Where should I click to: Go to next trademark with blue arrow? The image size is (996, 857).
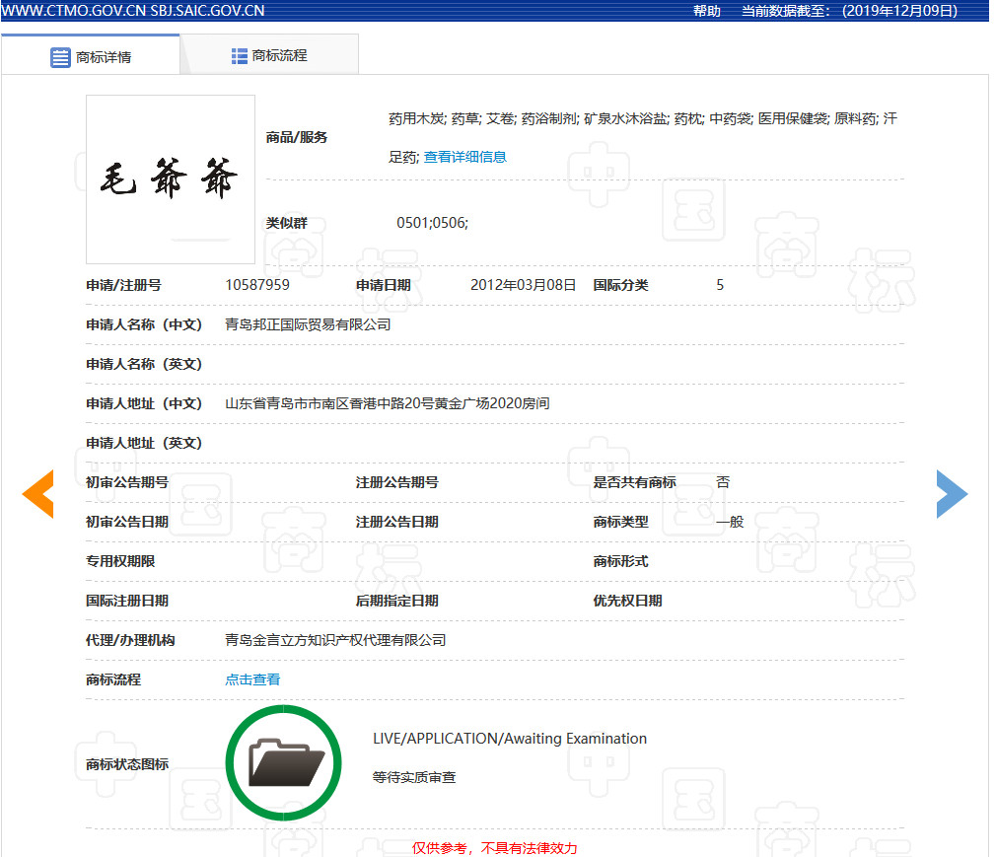(952, 494)
